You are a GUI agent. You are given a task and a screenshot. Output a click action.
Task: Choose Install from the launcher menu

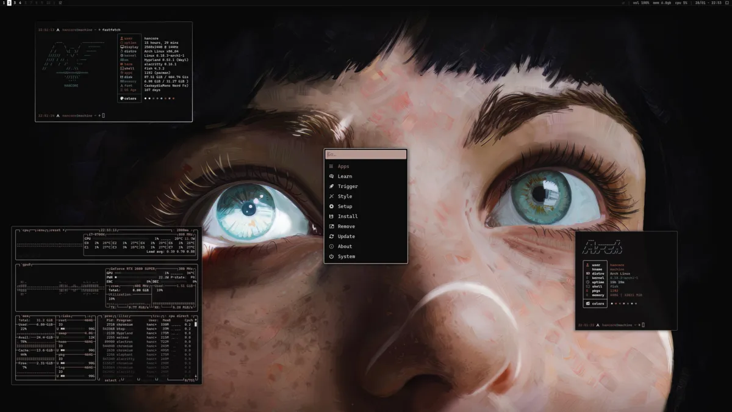(x=365, y=216)
